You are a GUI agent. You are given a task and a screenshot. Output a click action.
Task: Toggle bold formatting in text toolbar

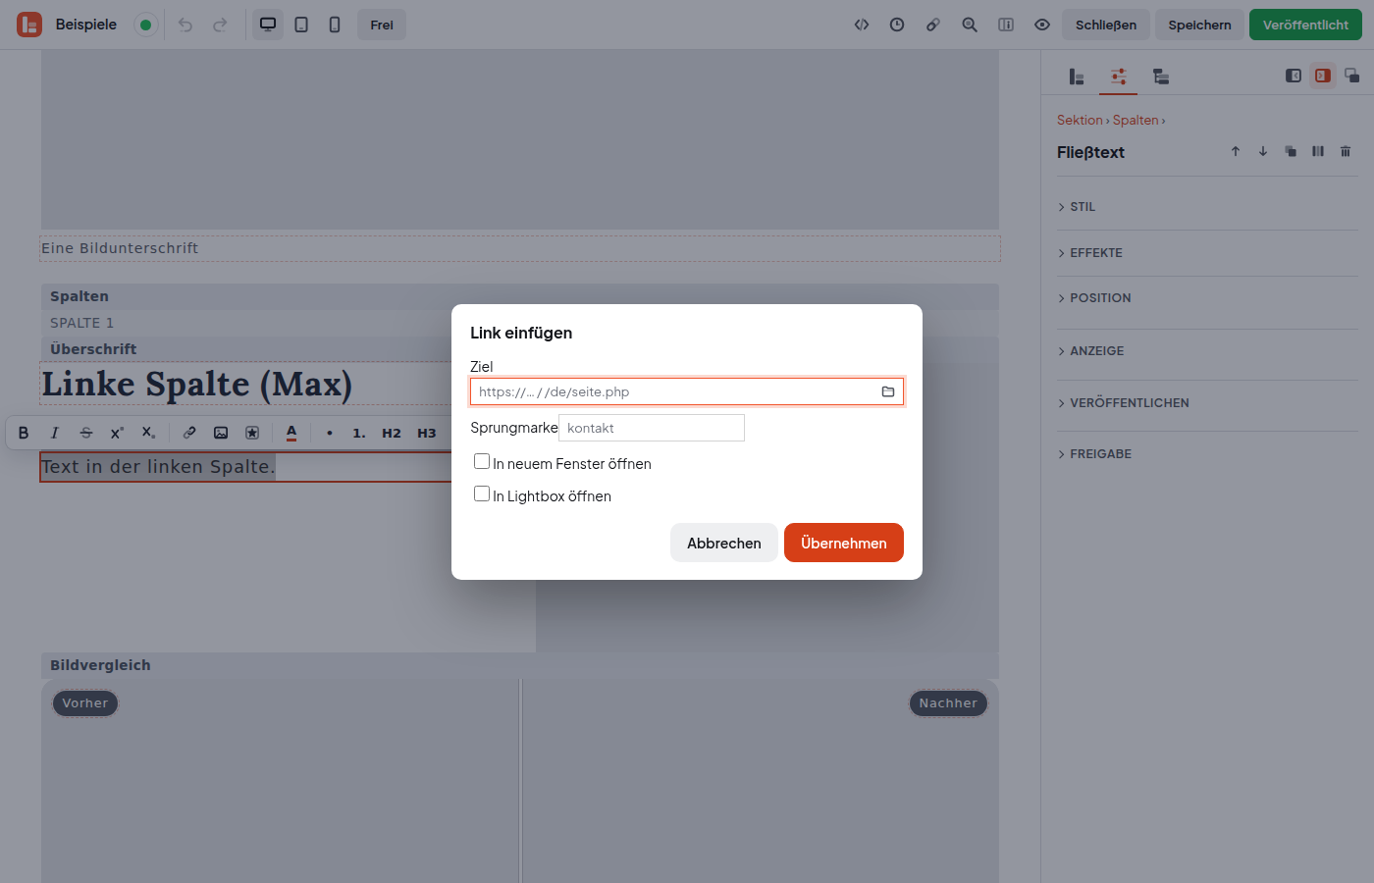click(x=24, y=433)
